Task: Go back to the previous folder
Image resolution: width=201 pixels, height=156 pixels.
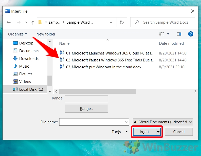Action: pyautogui.click(x=9, y=22)
